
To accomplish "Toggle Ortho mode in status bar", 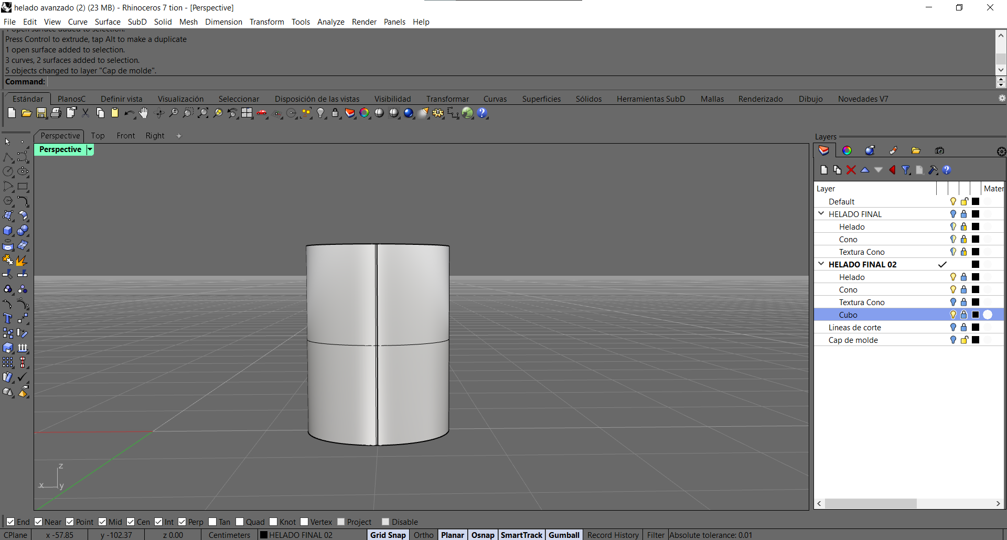I will pos(423,535).
